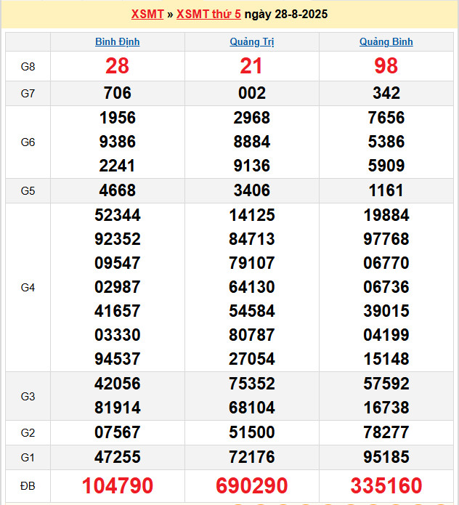Click G6 number 1956
Image resolution: width=459 pixels, height=505 pixels.
(x=117, y=118)
